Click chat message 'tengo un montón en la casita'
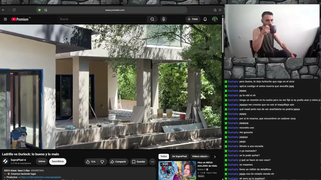Screen dimensions: 321x180 pyautogui.click(x=280, y=100)
